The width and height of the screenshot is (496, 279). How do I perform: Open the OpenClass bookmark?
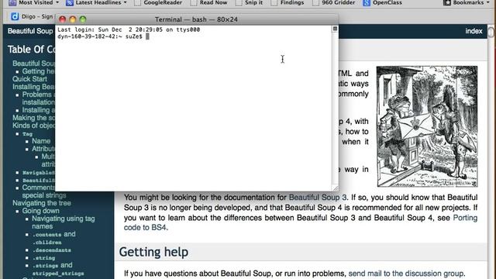(382, 2)
